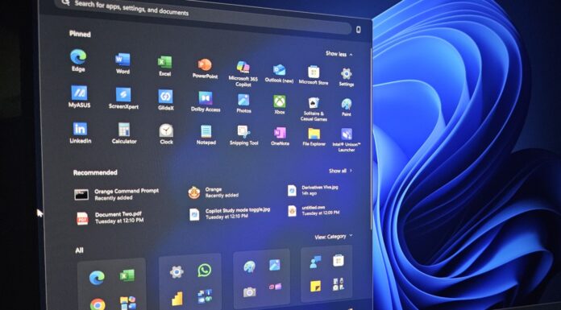Open Microsoft 365 Copilot

243,73
